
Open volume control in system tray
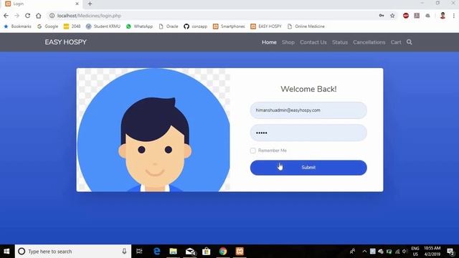(405, 252)
